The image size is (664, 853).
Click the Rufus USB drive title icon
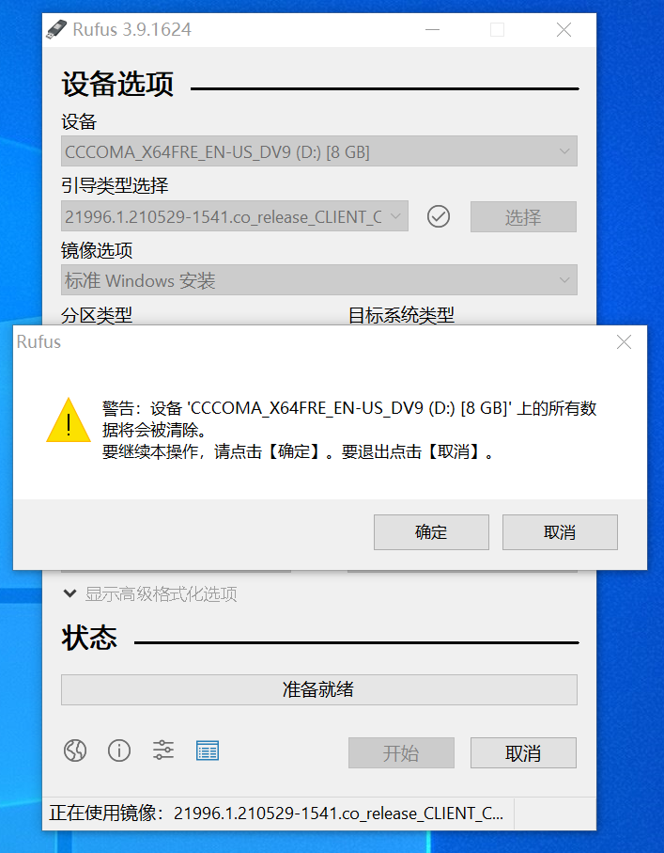pos(56,29)
